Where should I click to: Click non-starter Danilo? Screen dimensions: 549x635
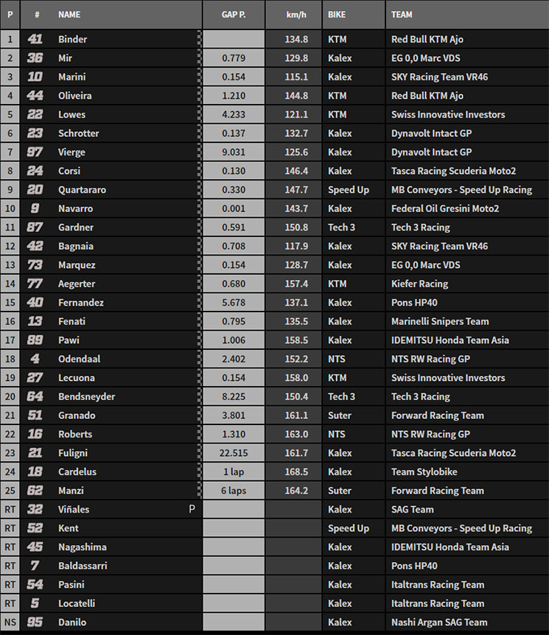click(x=72, y=622)
